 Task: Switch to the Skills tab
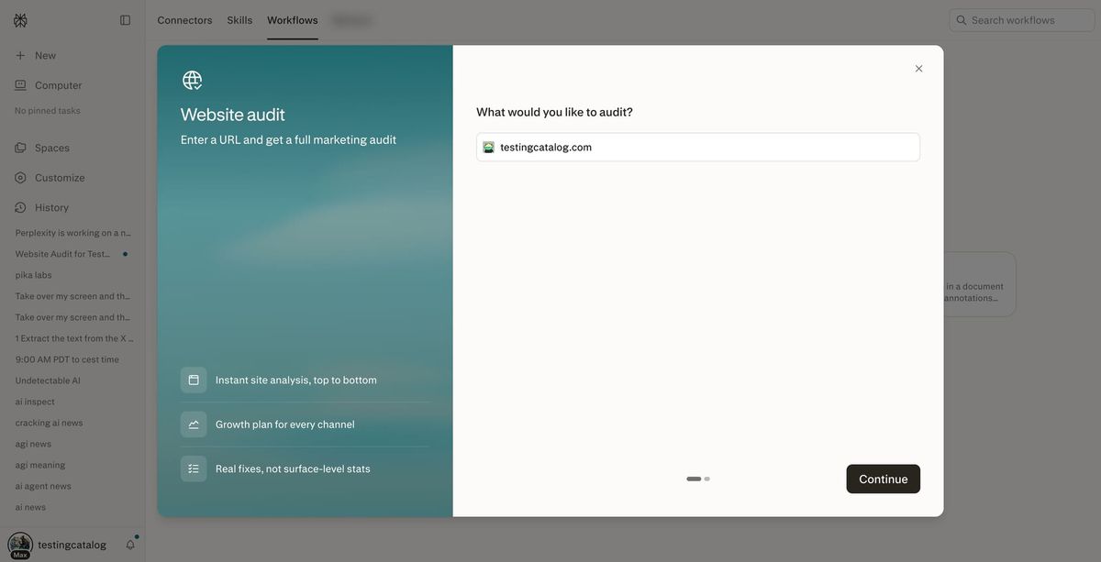pos(239,20)
